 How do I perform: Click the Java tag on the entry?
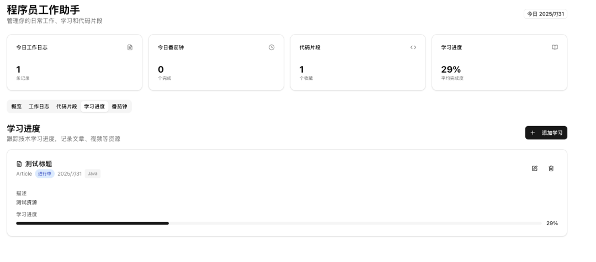point(93,174)
